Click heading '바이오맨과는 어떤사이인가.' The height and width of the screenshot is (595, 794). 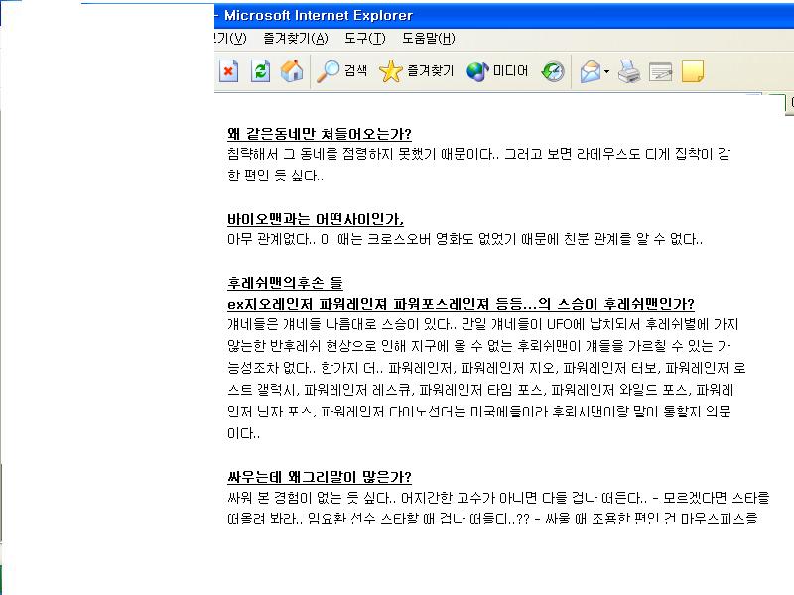click(x=316, y=219)
